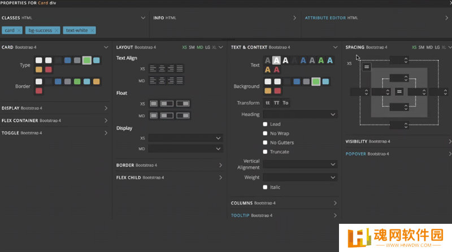Set float left for MD
The height and width of the screenshot is (252, 452).
167,116
